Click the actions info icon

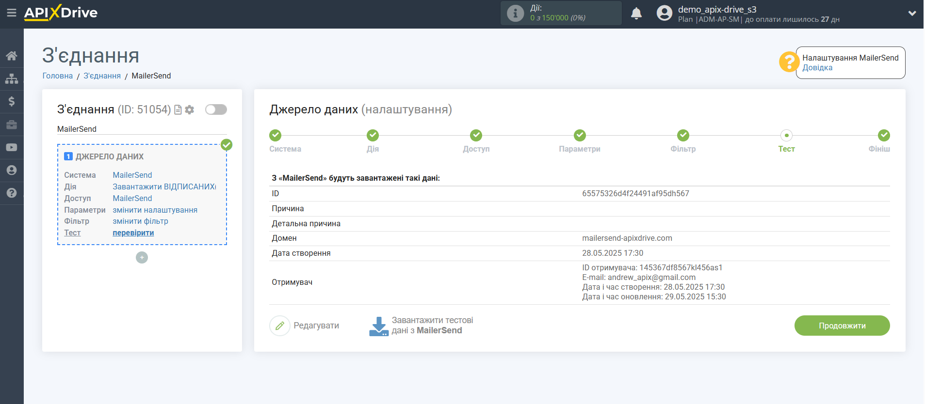coord(515,13)
